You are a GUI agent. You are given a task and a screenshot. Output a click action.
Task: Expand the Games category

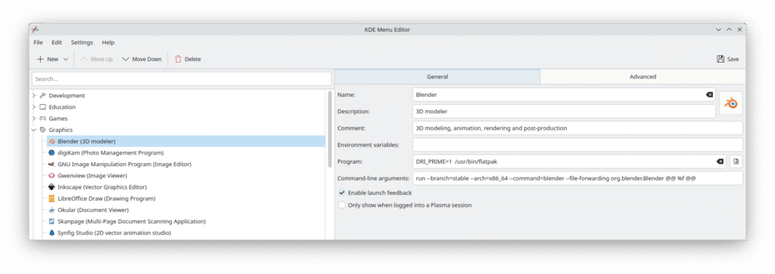tap(34, 119)
